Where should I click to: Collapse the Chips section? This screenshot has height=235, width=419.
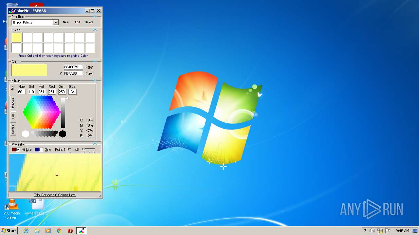[95, 30]
